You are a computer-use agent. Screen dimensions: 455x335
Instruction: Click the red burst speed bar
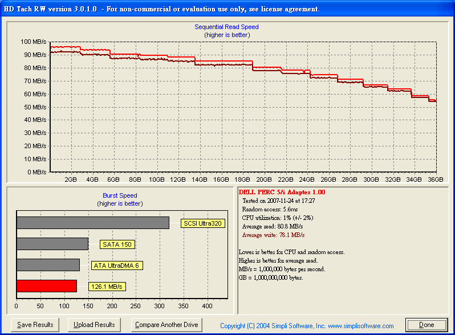click(x=47, y=286)
